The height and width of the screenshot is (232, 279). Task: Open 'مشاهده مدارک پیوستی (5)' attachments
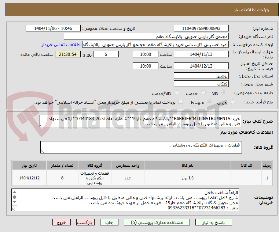point(157,222)
